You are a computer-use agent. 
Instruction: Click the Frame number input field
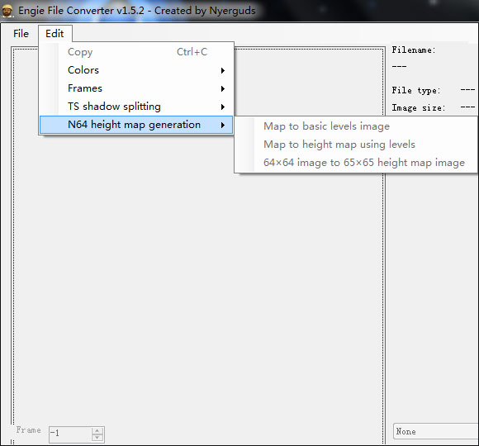point(70,434)
